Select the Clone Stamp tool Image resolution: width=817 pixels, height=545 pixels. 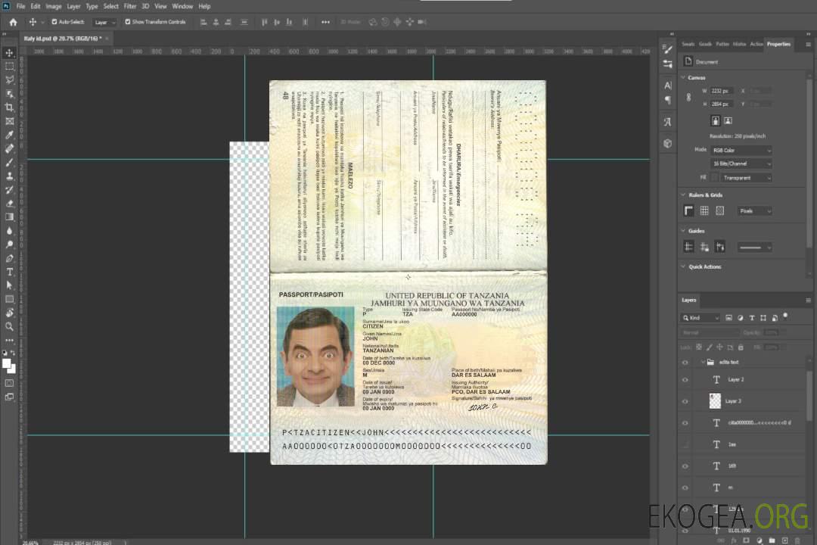tap(9, 176)
